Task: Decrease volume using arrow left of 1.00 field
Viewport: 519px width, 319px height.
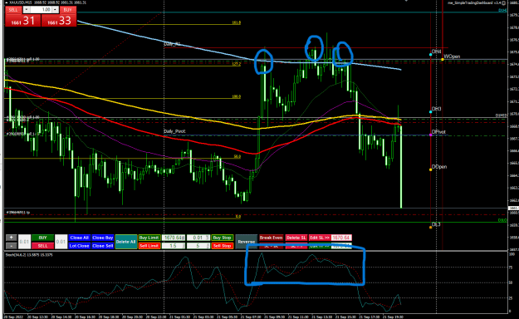Action: tap(27, 10)
